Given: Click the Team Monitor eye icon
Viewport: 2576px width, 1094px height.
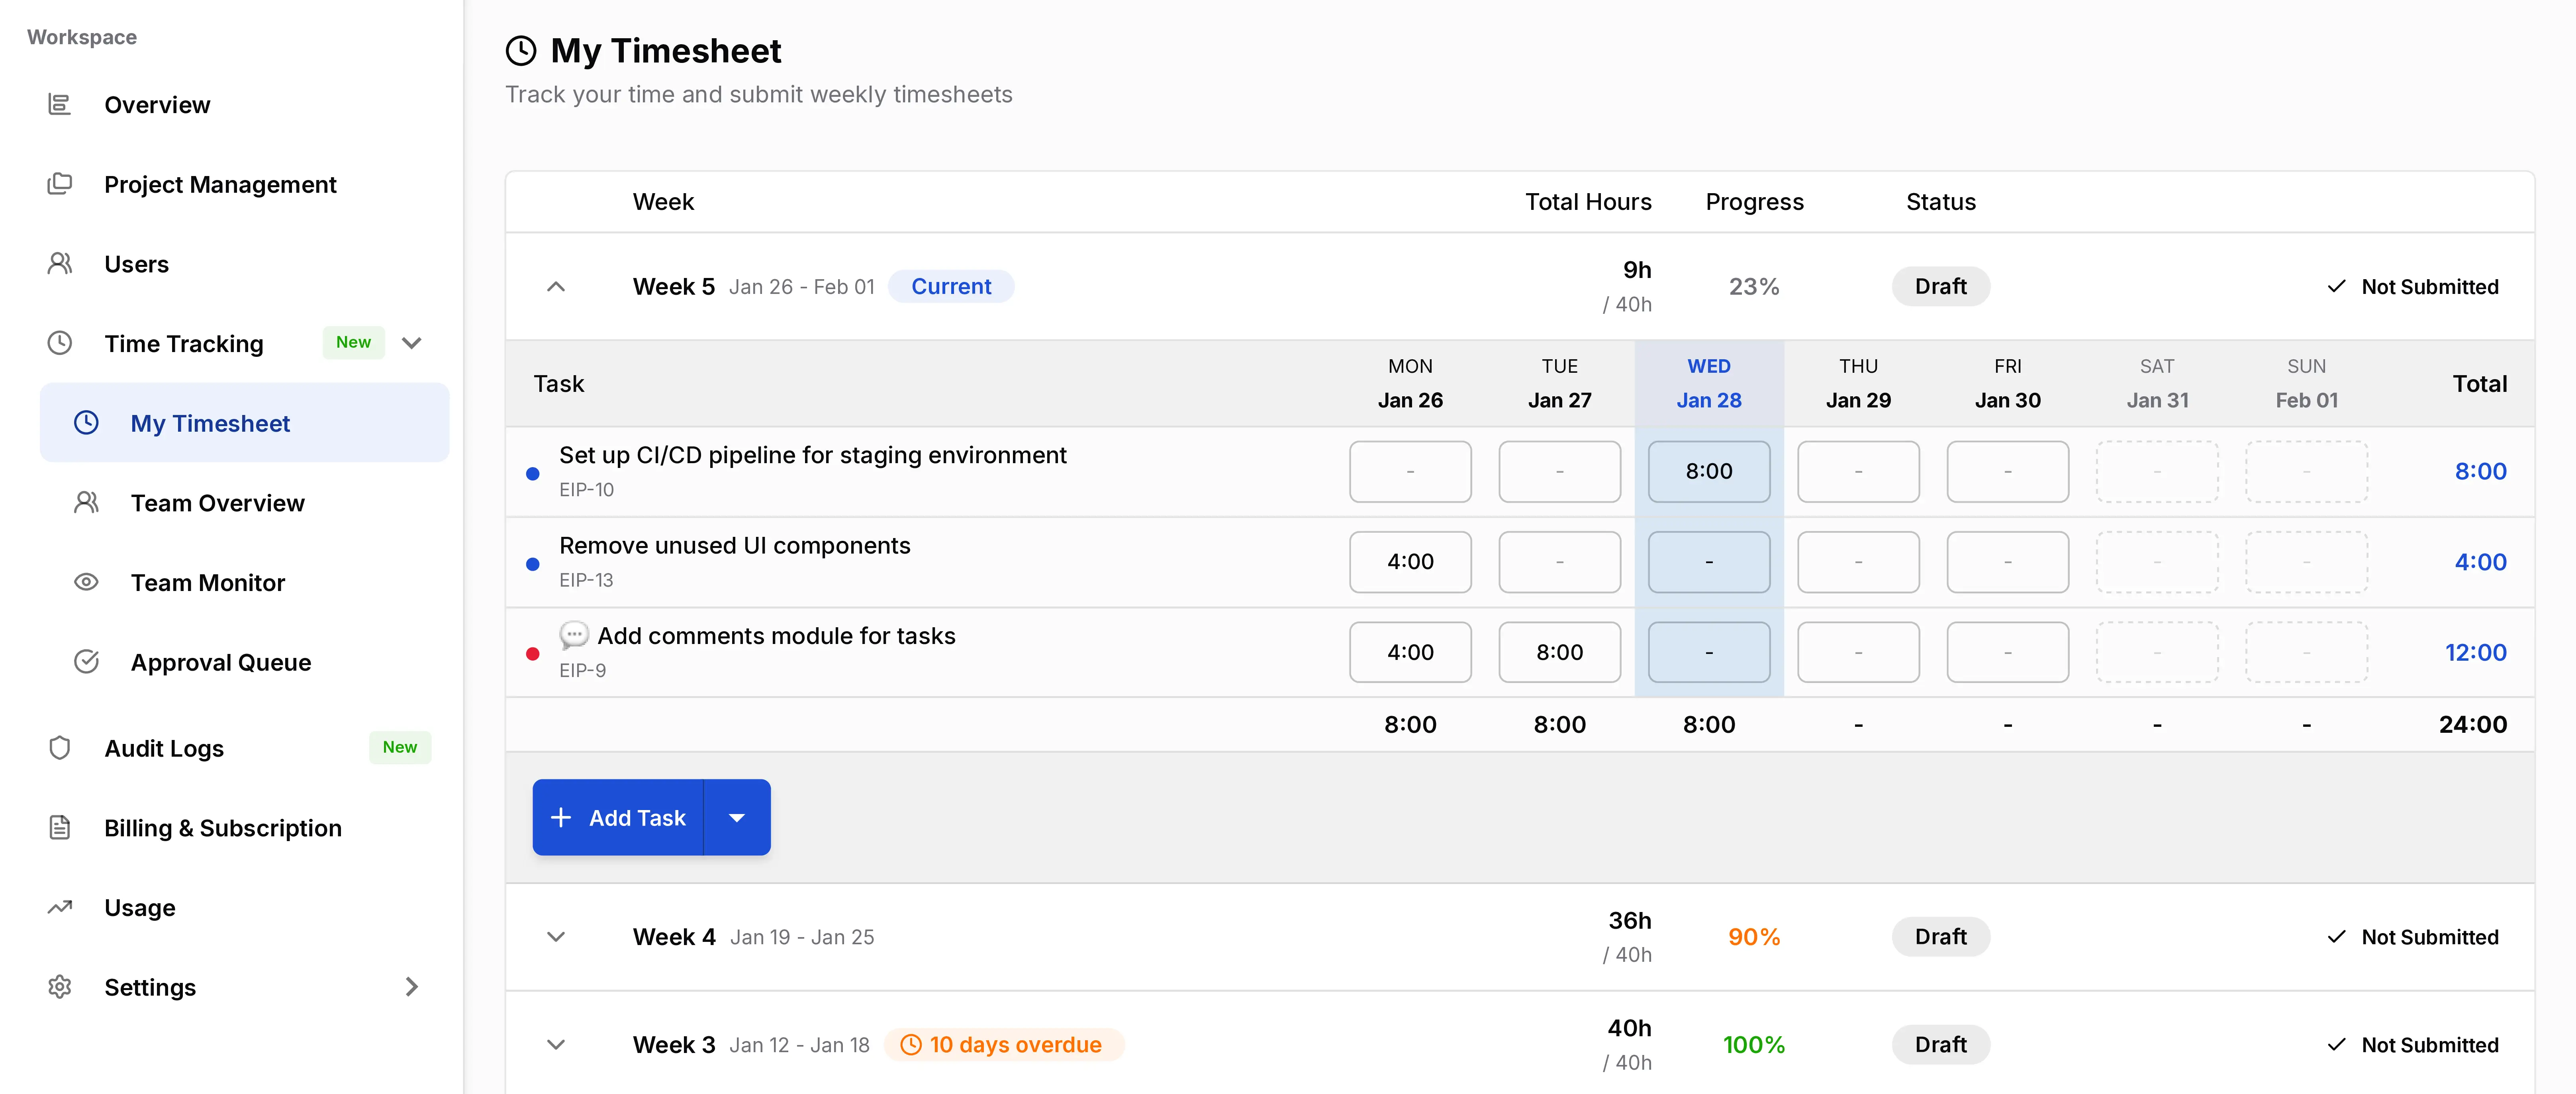Looking at the screenshot, I should click(x=87, y=582).
